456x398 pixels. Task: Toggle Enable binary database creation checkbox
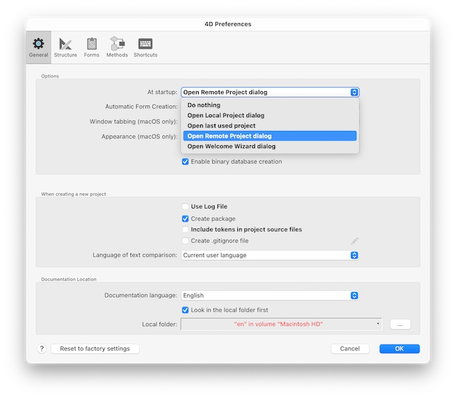[x=185, y=162]
